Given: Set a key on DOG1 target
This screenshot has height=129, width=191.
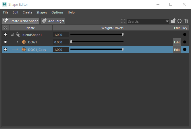Looking at the screenshot, I should [x=185, y=42].
